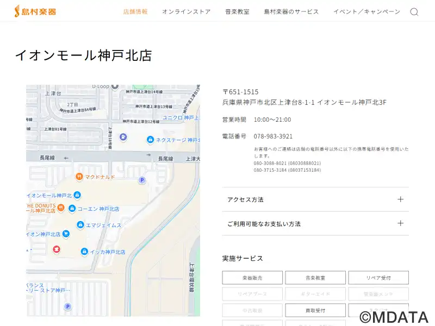Click the リペアブース service button
The image size is (435, 326).
[x=252, y=294]
